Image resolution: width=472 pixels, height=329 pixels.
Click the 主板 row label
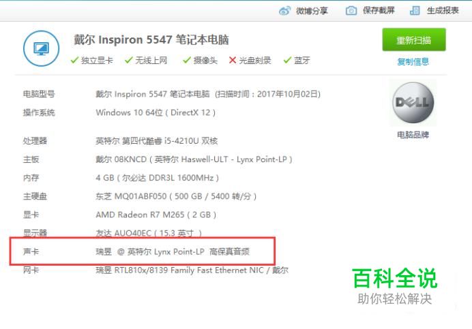[x=31, y=159]
